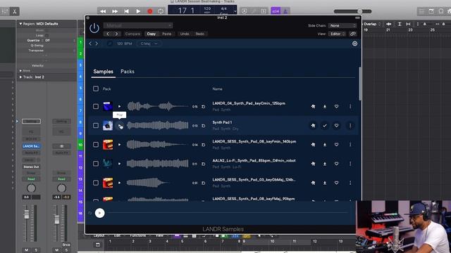Play the LANDR_04_Synth_Pad_keyCmin sample
451x253 pixels.
coord(119,106)
